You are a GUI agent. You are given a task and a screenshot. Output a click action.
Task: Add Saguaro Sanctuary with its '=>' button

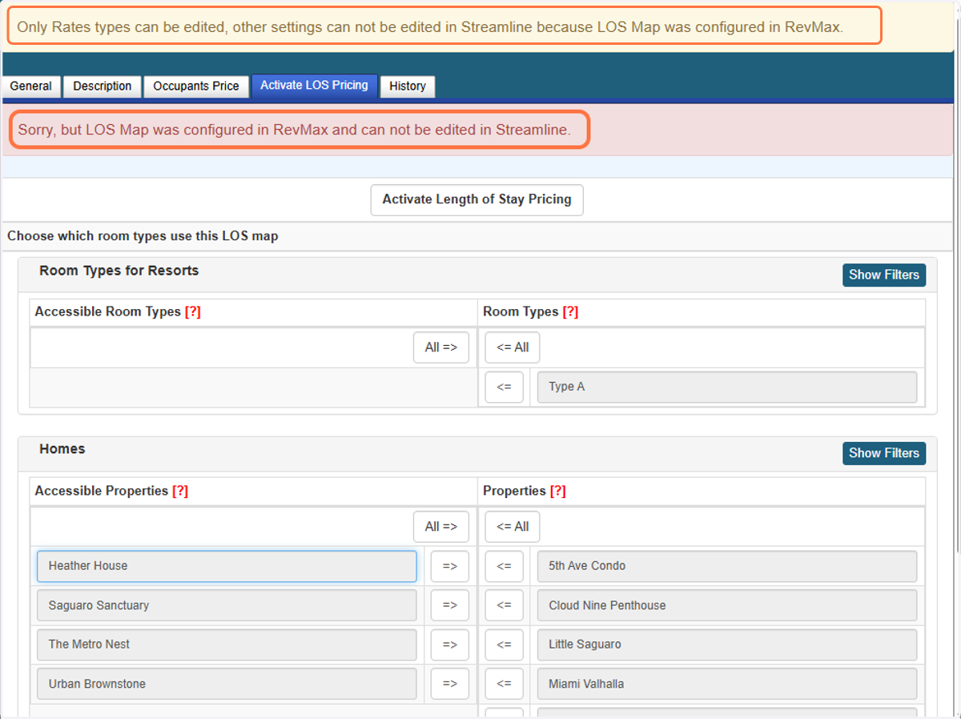[x=450, y=605]
